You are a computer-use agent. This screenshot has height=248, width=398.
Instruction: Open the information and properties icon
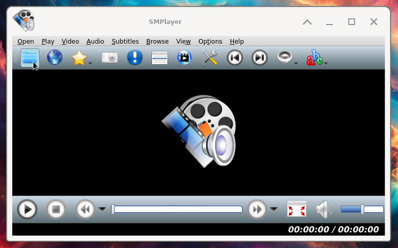tap(135, 57)
